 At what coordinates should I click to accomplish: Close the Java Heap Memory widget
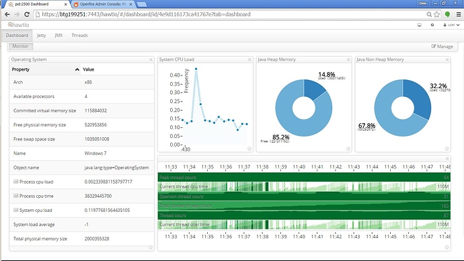click(348, 59)
